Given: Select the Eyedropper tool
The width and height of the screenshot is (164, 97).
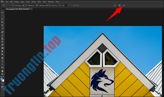Looking at the screenshot, I should point(2,29).
